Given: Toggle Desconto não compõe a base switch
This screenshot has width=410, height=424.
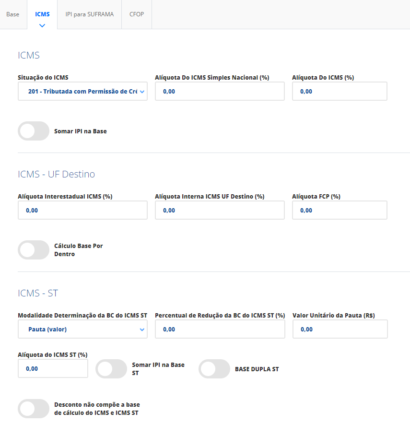Looking at the screenshot, I should pyautogui.click(x=34, y=409).
